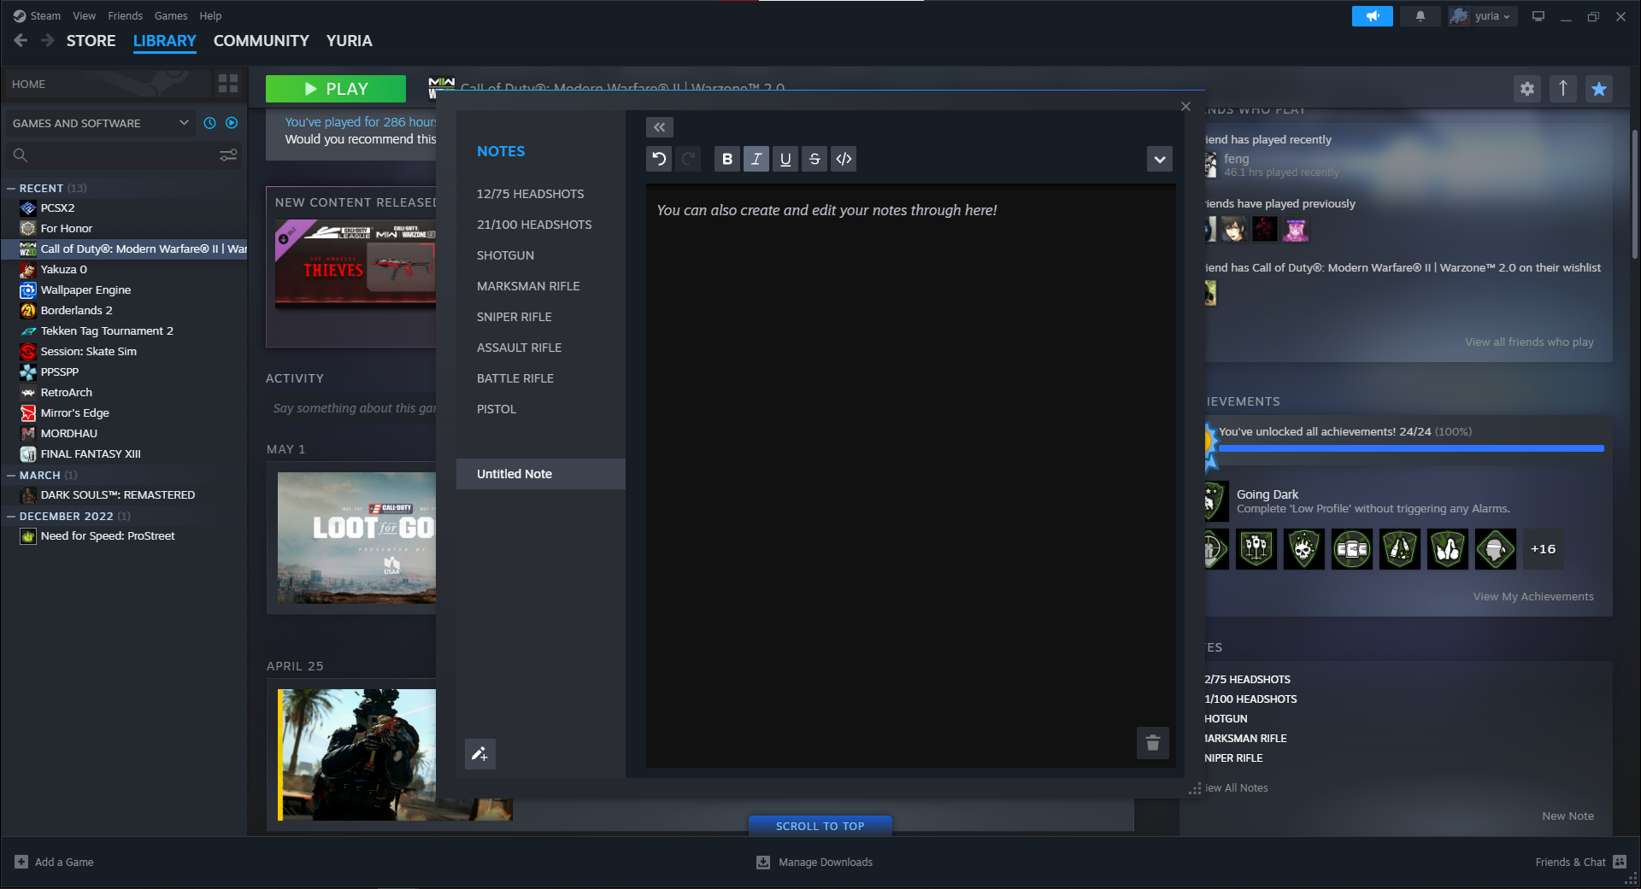Collapse the DECEMBER 2022 group
This screenshot has height=889, width=1641.
tap(11, 516)
